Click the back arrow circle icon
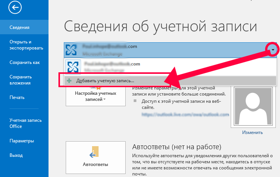 [x=17, y=7]
